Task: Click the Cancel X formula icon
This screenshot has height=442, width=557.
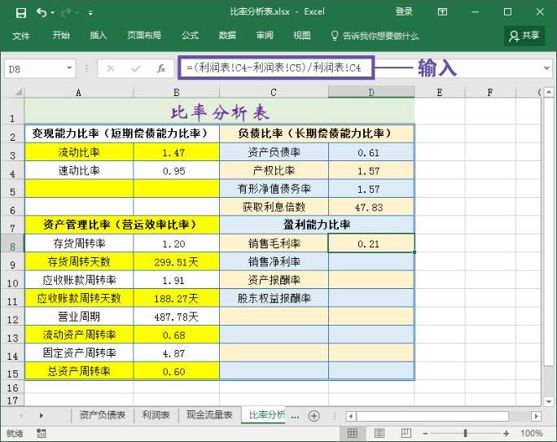Action: (x=111, y=68)
